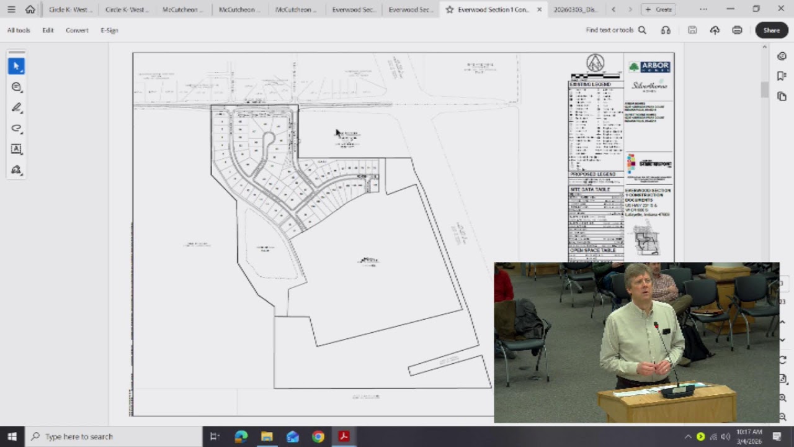
Task: Select the arrow selection tool
Action: [16, 66]
